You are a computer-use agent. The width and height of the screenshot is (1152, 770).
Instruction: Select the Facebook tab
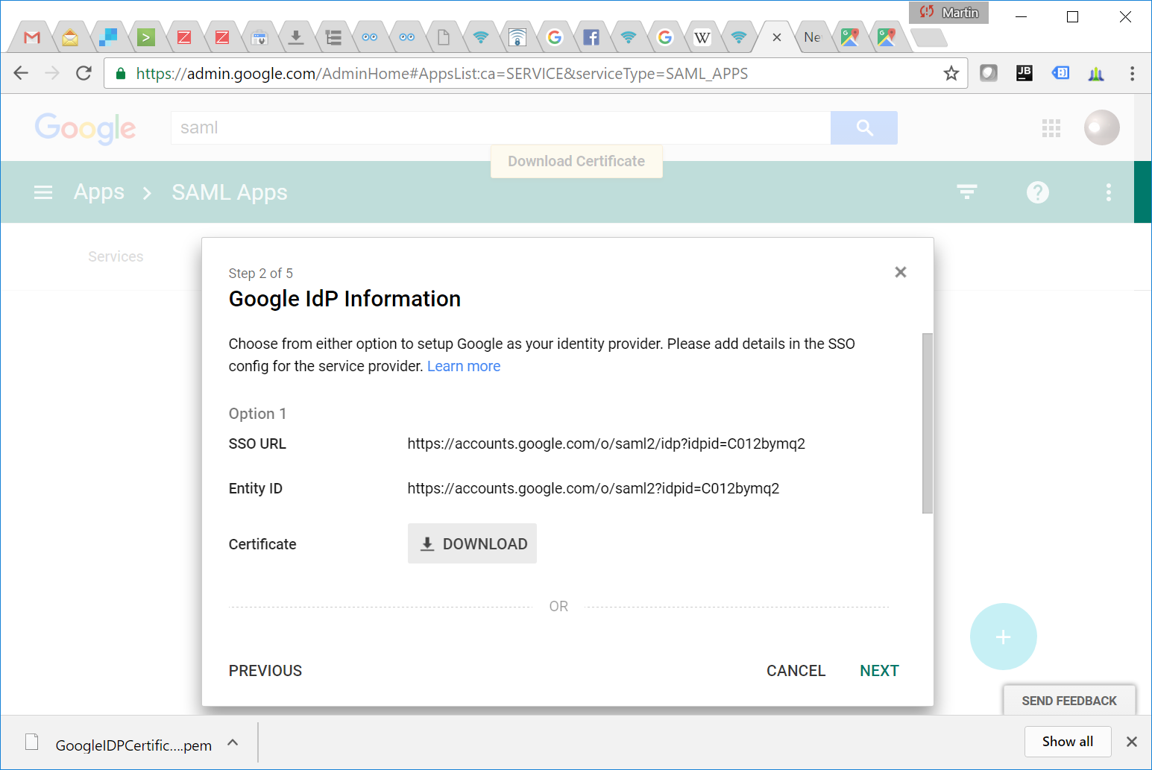(x=591, y=36)
